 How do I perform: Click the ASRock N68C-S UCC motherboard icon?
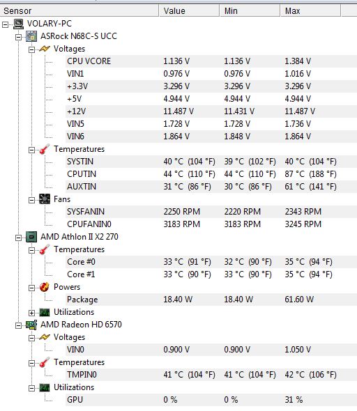pos(31,36)
